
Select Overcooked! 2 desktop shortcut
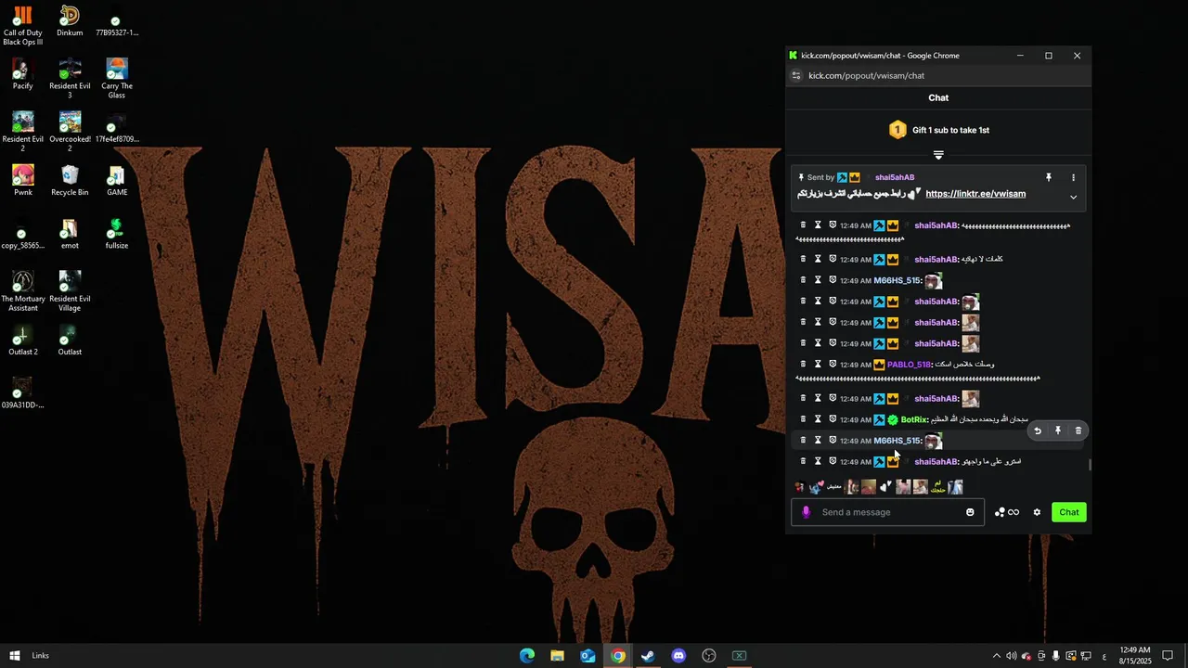click(x=70, y=132)
